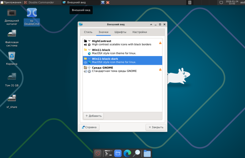Click the asd user name in panel
Image resolution: width=245 pixels, height=158 pixels.
[x=243, y=2]
